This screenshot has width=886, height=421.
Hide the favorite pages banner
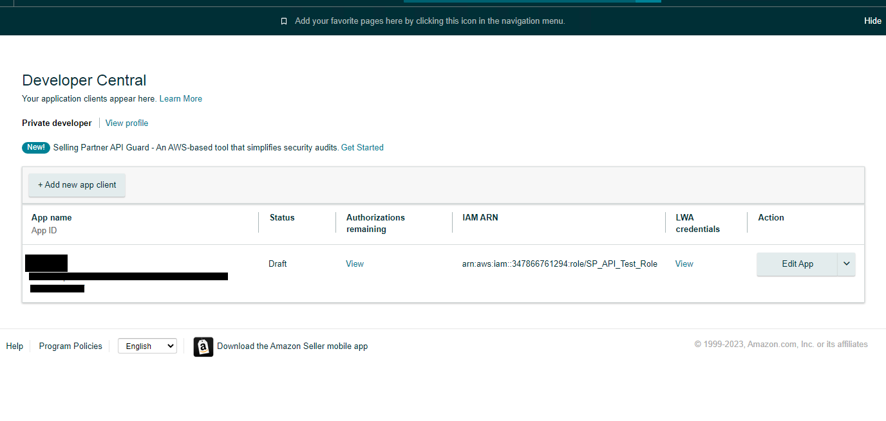tap(872, 21)
